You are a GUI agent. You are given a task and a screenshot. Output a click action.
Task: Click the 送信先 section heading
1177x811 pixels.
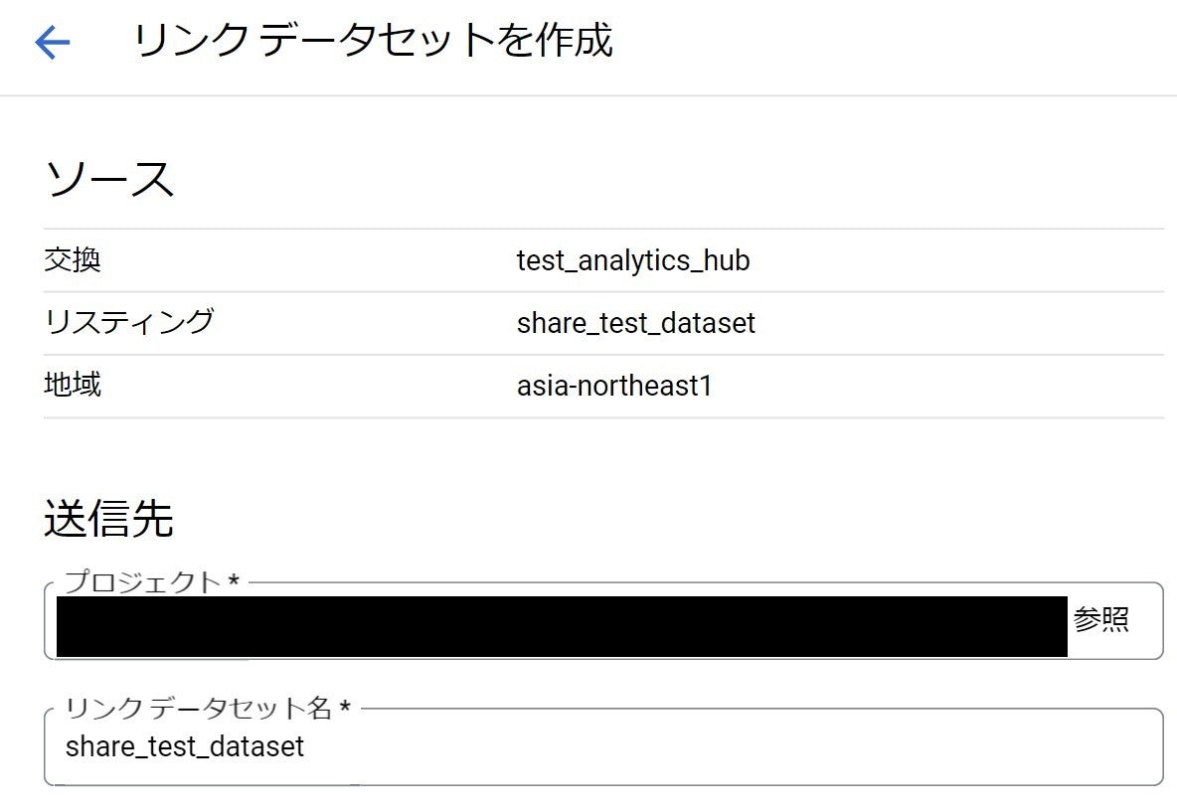109,519
